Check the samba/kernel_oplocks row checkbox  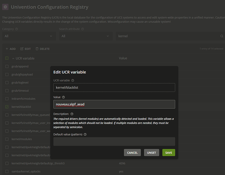(7, 171)
